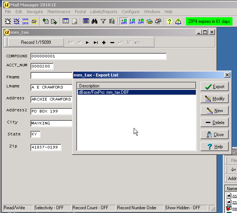Click the Delete button in Export List
Image resolution: width=237 pixels, height=213 pixels.
[x=214, y=123]
